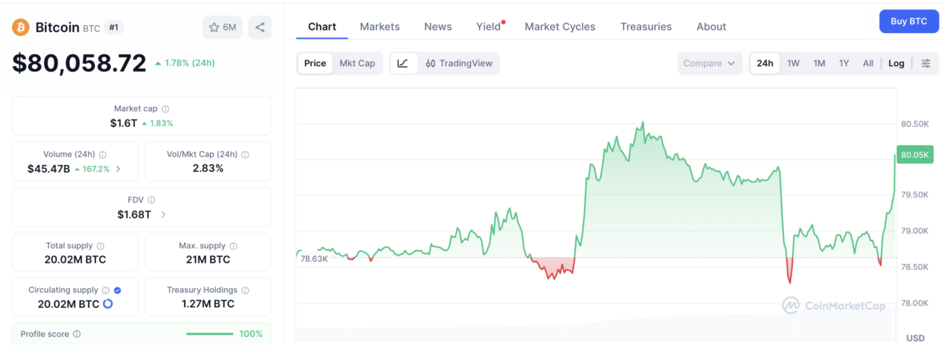The image size is (944, 345).
Task: Switch to the About tab
Action: (711, 27)
